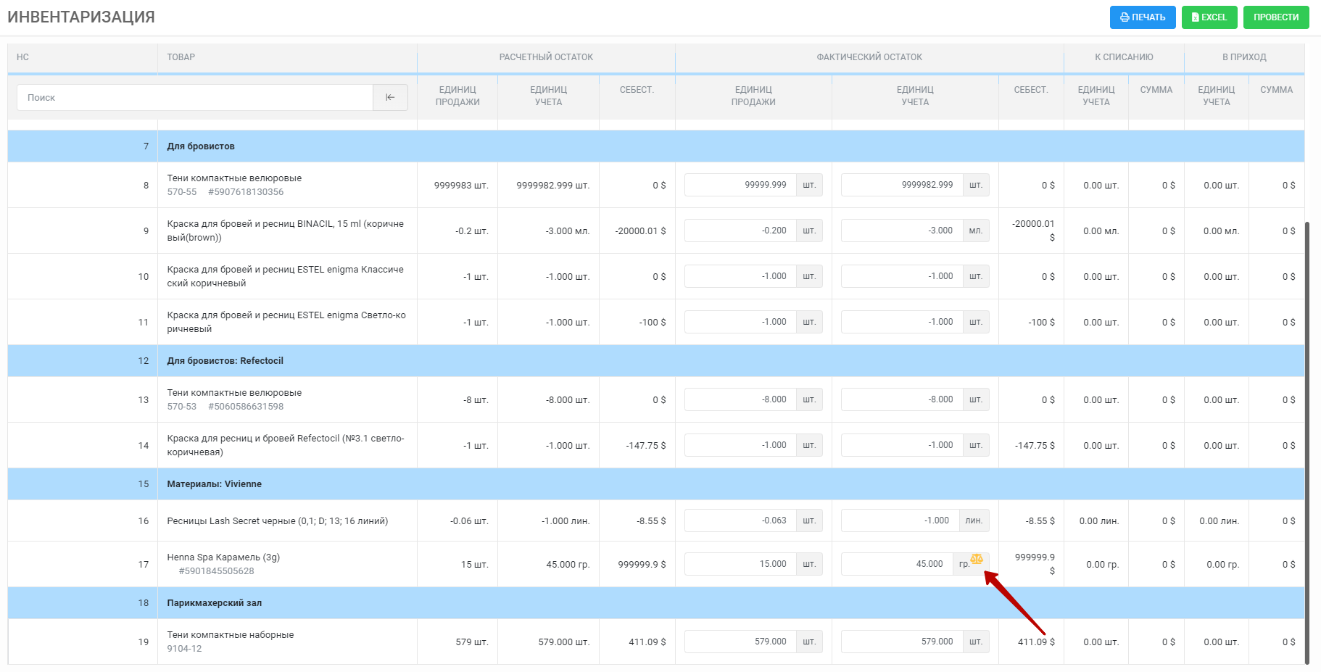Image resolution: width=1321 pixels, height=672 pixels.
Task: Click barcode #5901845505628
Action: coord(216,571)
